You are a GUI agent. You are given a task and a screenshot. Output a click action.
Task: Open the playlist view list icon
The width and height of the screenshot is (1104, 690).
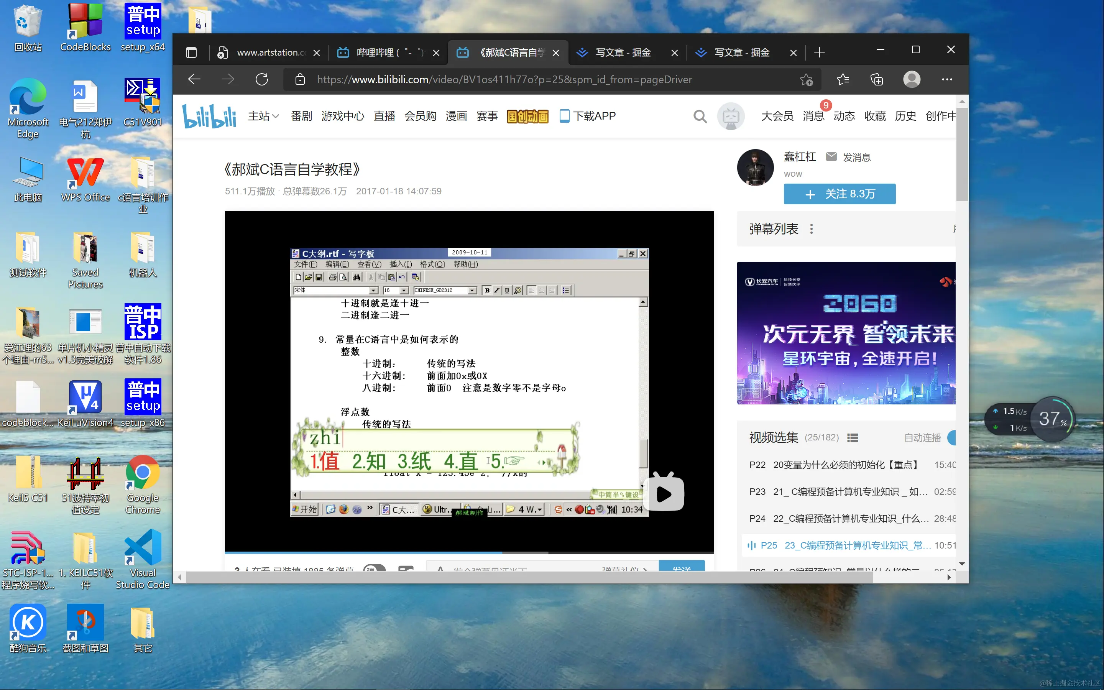coord(852,438)
